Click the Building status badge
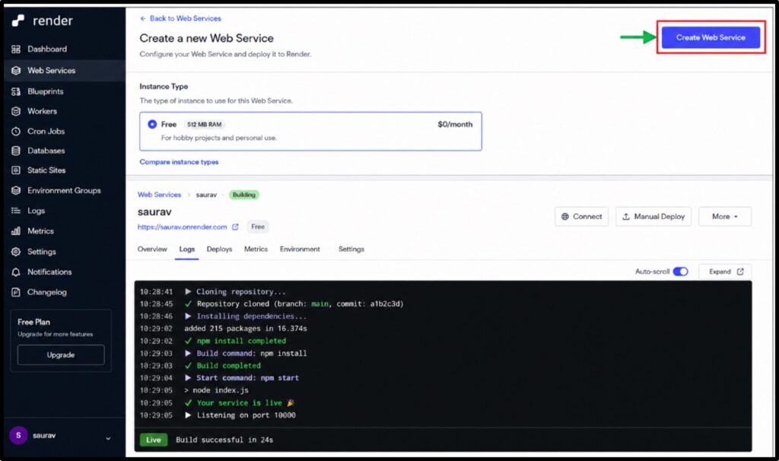Image resolution: width=779 pixels, height=461 pixels. [x=244, y=195]
